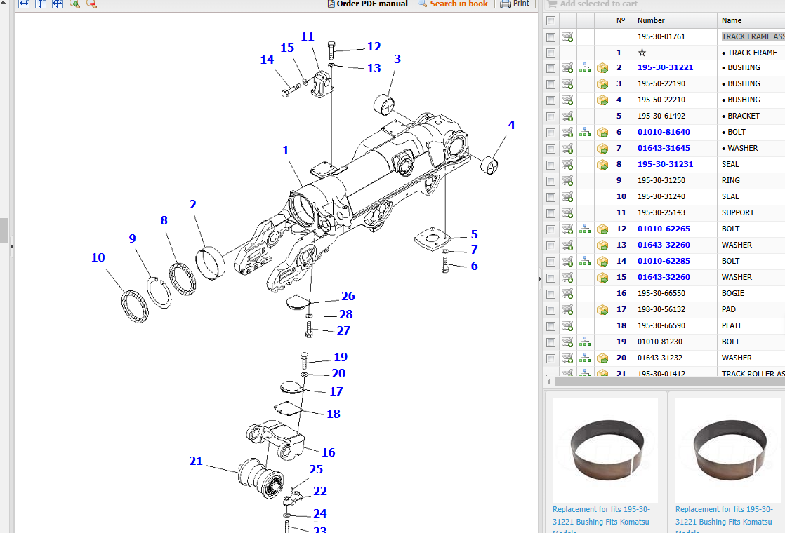Screen dimensions: 785x533
Task: Select callout number 16 on the diagram
Action: (328, 452)
